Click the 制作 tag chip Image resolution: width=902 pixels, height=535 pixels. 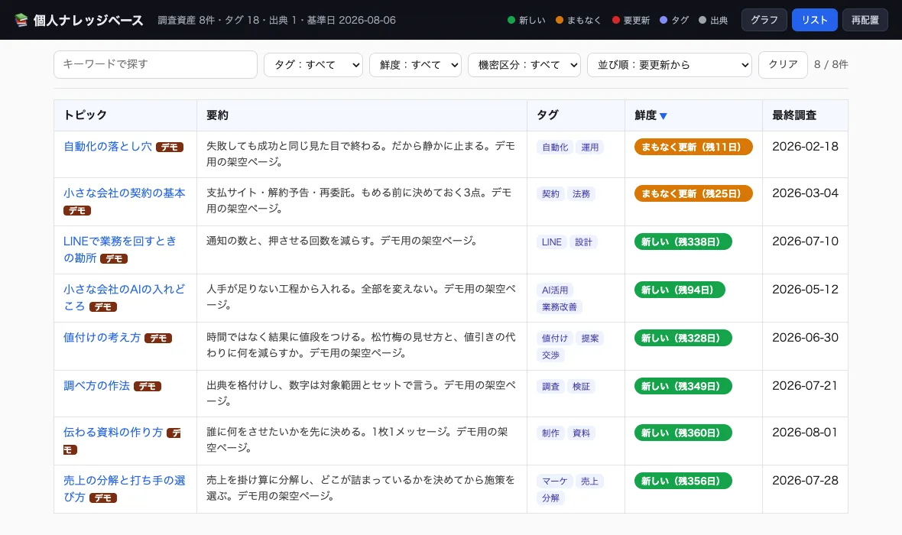tap(550, 433)
